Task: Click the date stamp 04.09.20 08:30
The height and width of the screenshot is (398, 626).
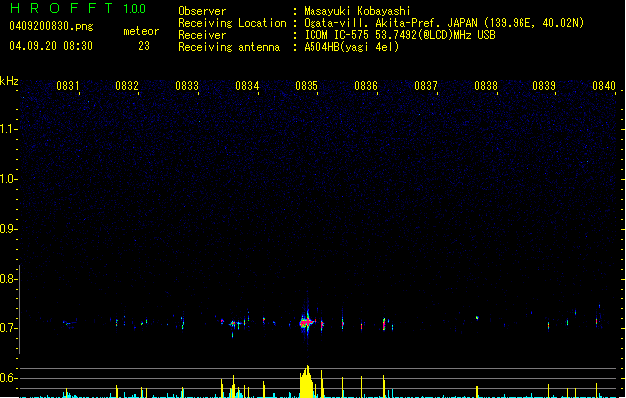Action: tap(51, 46)
